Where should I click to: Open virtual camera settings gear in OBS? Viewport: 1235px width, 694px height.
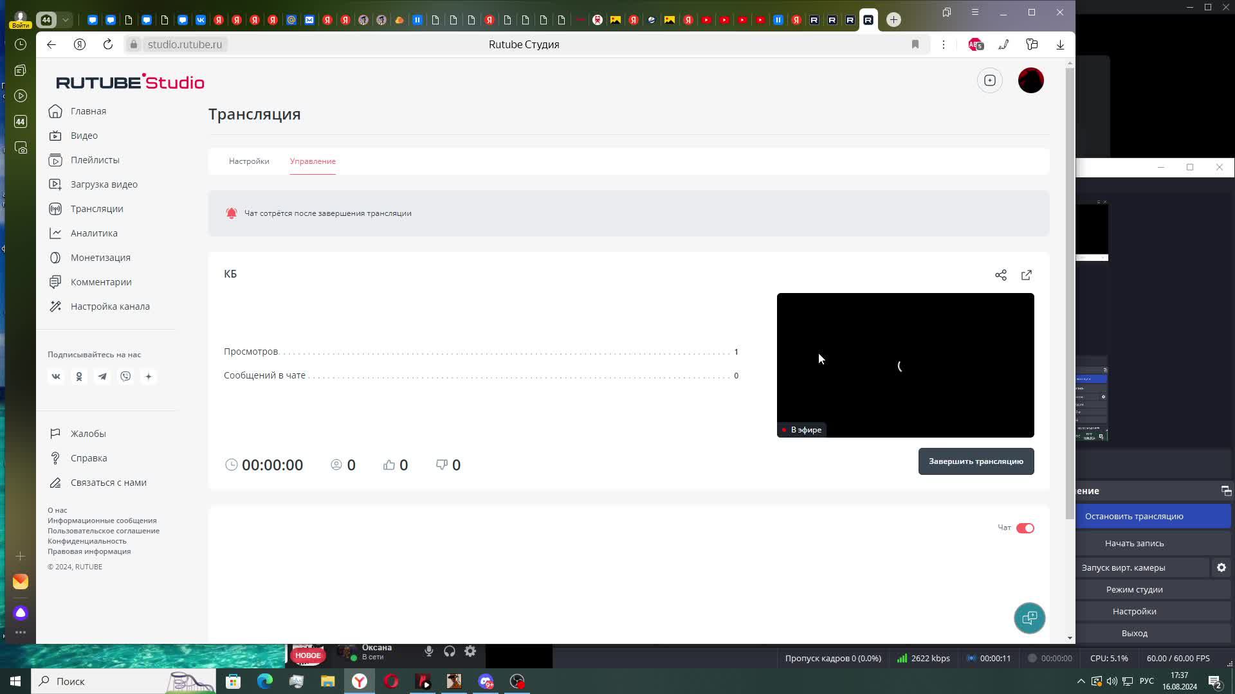tap(1221, 567)
